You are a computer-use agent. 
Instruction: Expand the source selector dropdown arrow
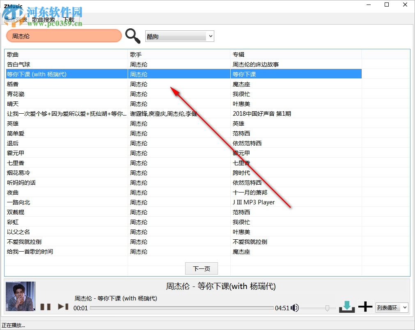pos(210,36)
